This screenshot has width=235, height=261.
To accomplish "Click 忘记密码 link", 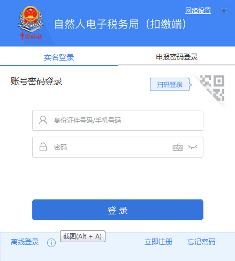I will coord(201,242).
